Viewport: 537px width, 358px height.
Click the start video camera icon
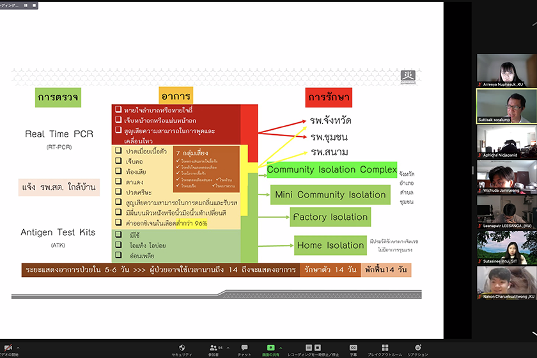(8, 348)
